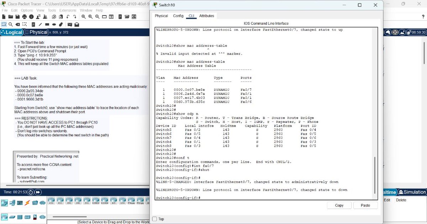Click the device list horizontal scrollbar
Image resolution: width=427 pixels, height=224 pixels.
point(70,217)
